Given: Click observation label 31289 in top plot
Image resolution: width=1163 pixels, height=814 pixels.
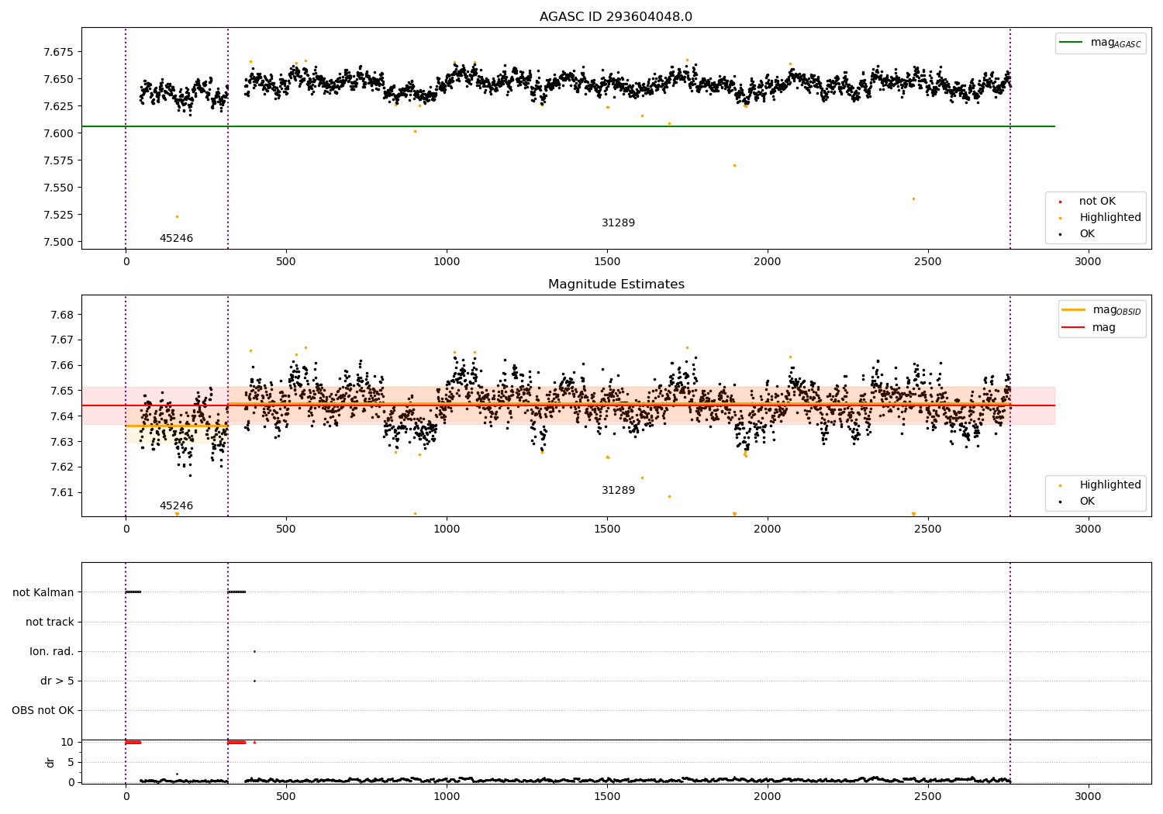Looking at the screenshot, I should click(x=618, y=223).
